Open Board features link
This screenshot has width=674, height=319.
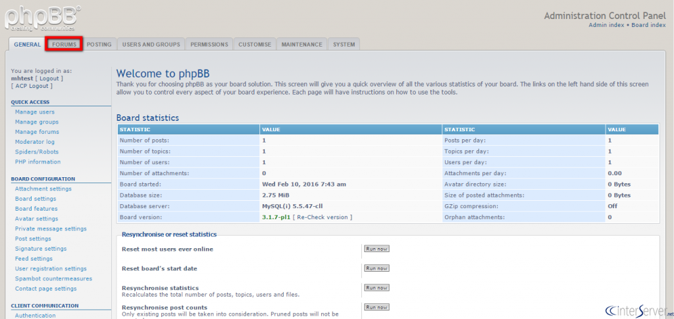coord(36,208)
